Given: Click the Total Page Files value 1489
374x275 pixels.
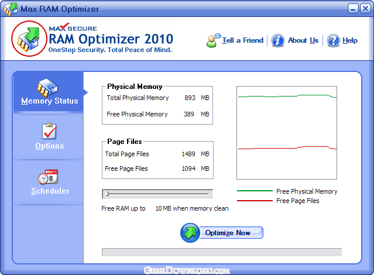Looking at the screenshot, I should tap(188, 154).
